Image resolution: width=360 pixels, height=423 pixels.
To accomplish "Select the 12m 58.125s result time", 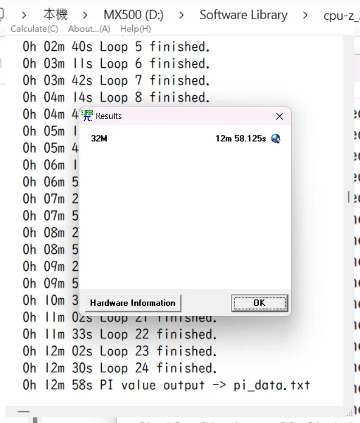I will point(241,139).
